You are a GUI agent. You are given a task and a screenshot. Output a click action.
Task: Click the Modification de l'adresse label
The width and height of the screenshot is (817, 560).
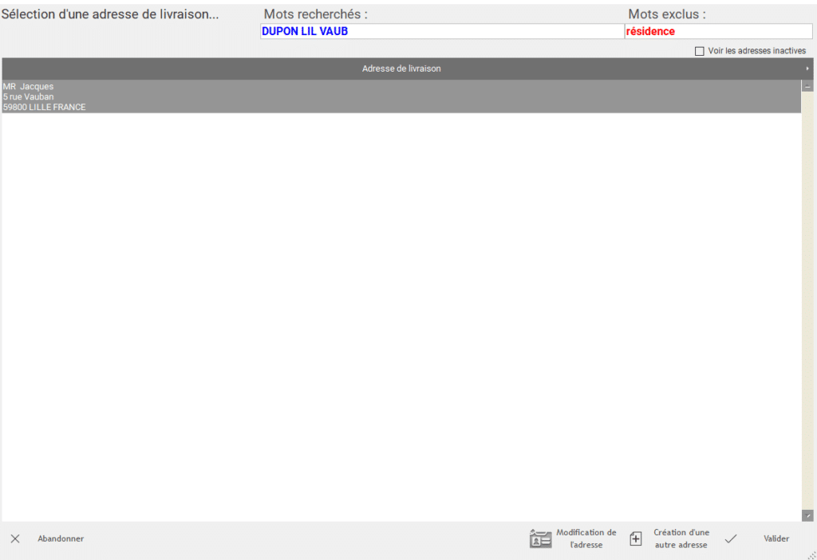click(586, 538)
